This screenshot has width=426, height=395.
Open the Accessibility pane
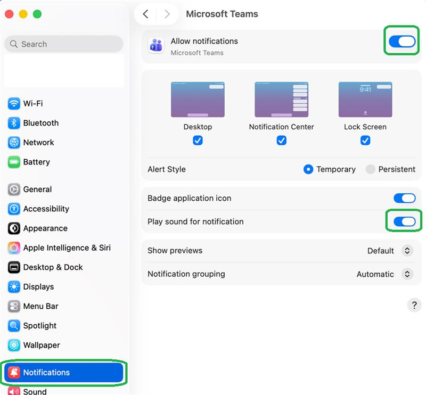click(64, 209)
